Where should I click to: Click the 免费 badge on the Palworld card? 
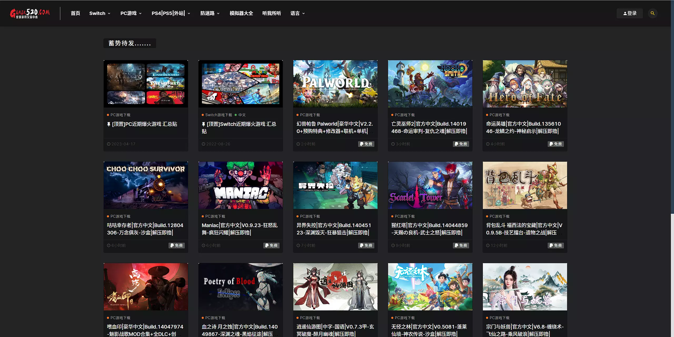pos(366,144)
